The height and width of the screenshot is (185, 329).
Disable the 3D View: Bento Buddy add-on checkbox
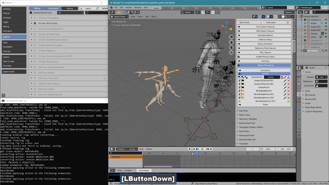[35, 23]
